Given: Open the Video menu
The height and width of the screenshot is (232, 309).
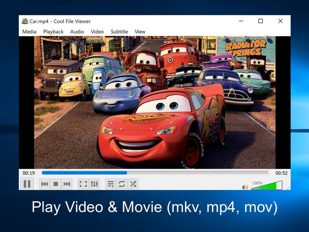Looking at the screenshot, I should coord(97,31).
